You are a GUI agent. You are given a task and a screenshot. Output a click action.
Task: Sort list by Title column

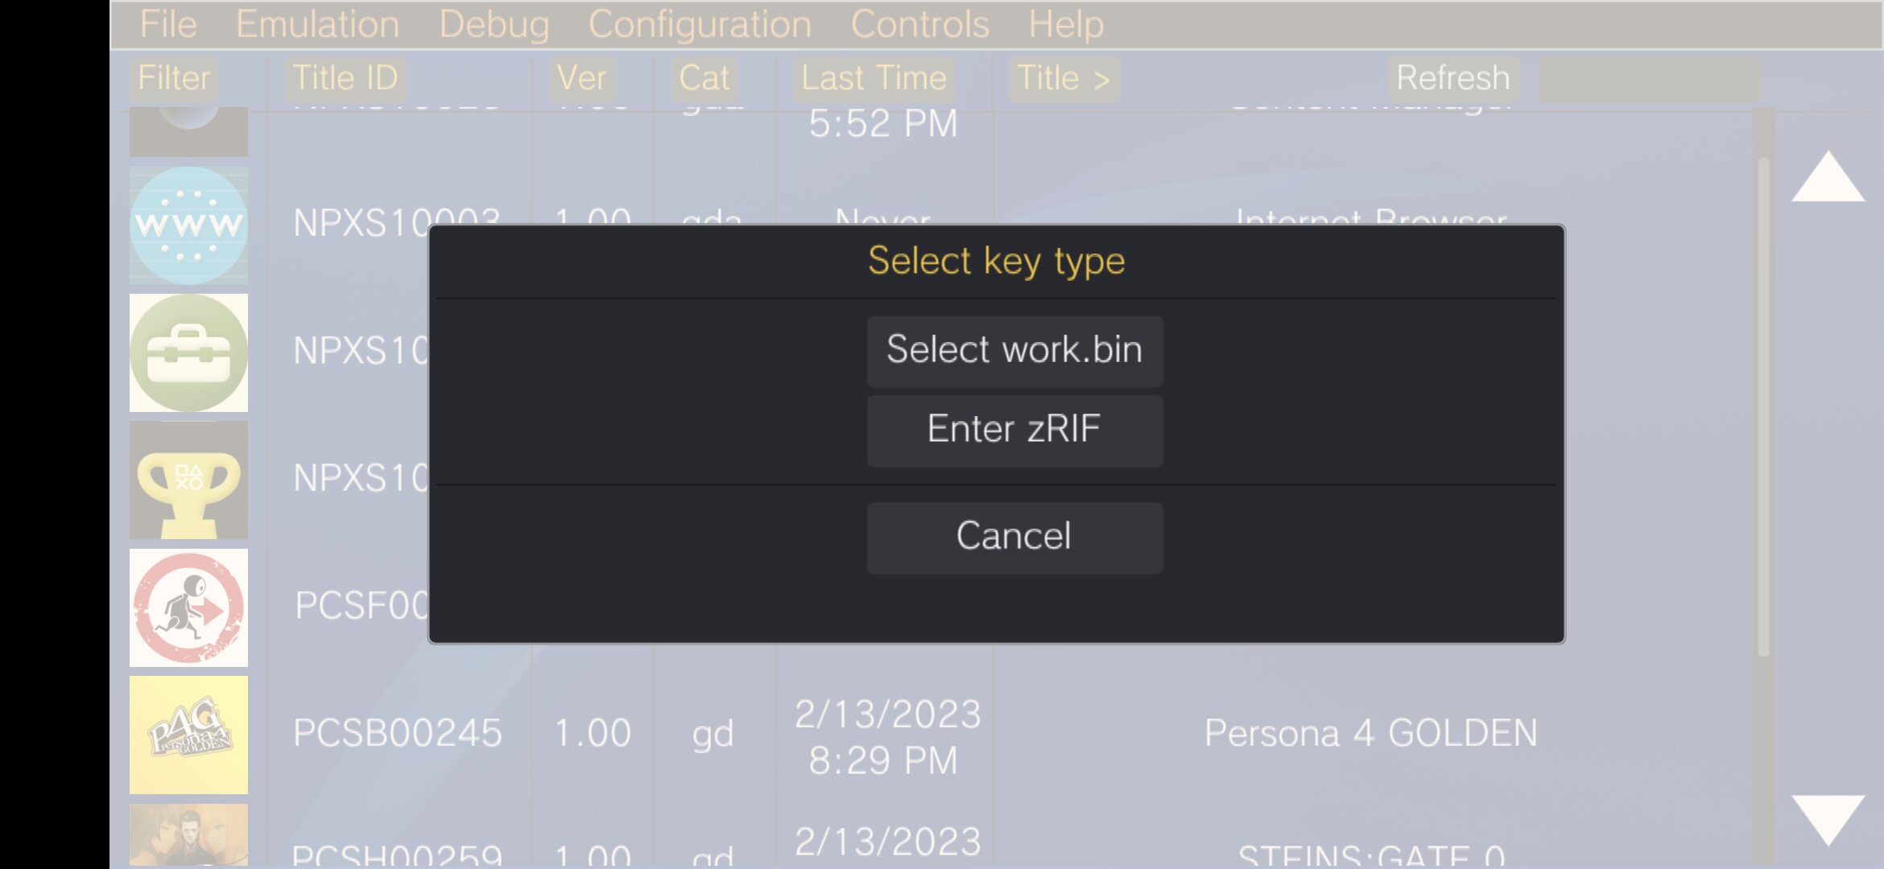1063,79
